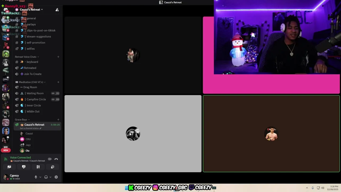Open the parlays text channel
The height and width of the screenshot is (192, 341).
point(37,25)
